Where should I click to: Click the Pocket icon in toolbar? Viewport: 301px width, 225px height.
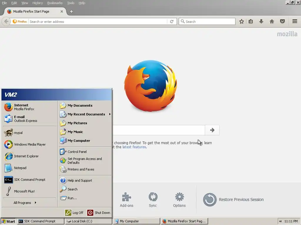pyautogui.click(x=282, y=21)
